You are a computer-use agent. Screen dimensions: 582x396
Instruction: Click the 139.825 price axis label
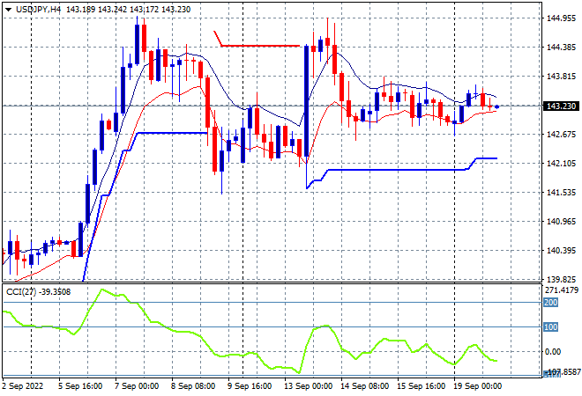click(x=561, y=279)
